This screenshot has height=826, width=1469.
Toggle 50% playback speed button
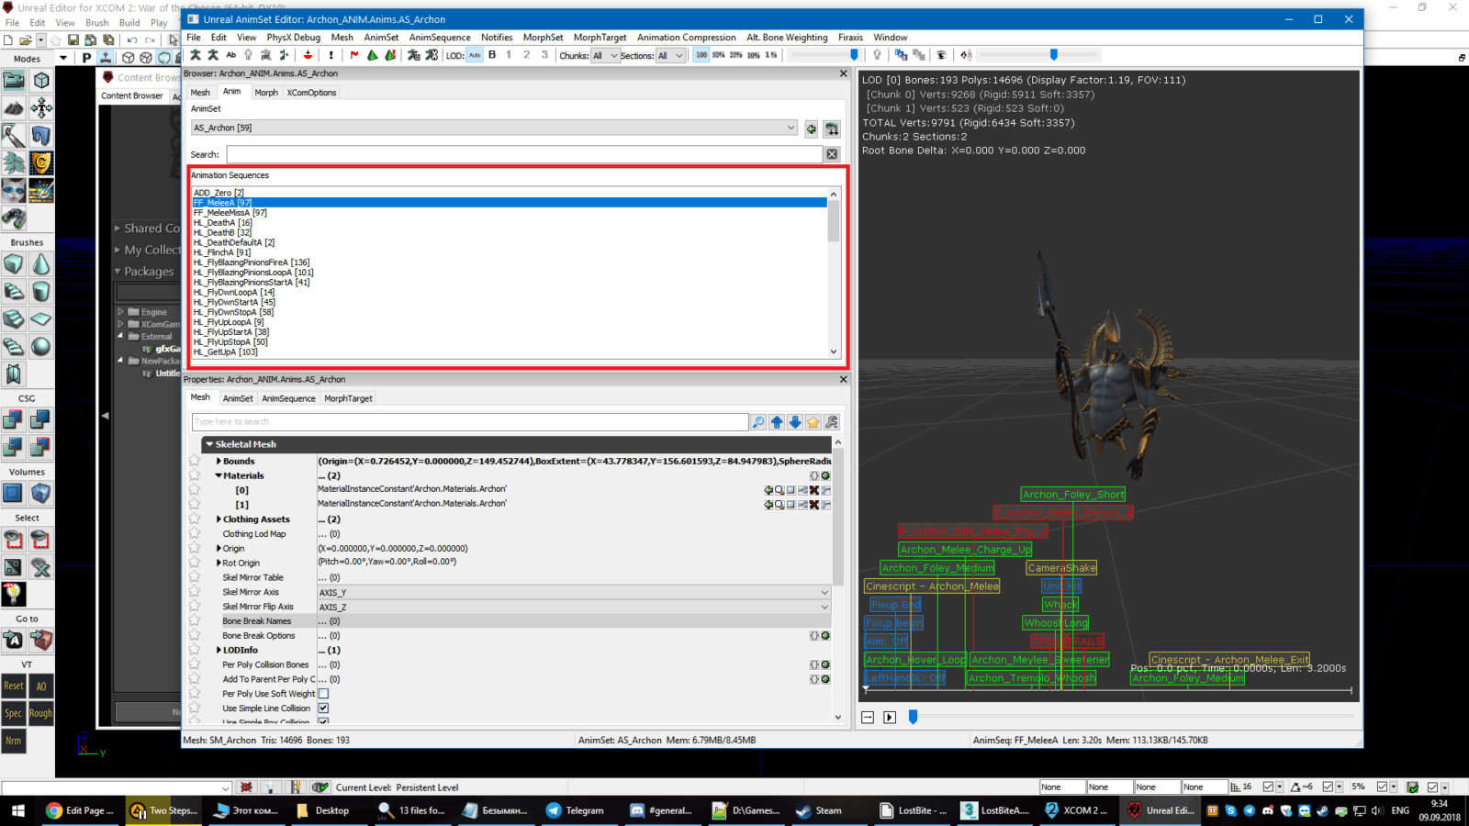point(719,55)
